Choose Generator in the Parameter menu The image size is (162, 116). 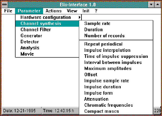31,36
